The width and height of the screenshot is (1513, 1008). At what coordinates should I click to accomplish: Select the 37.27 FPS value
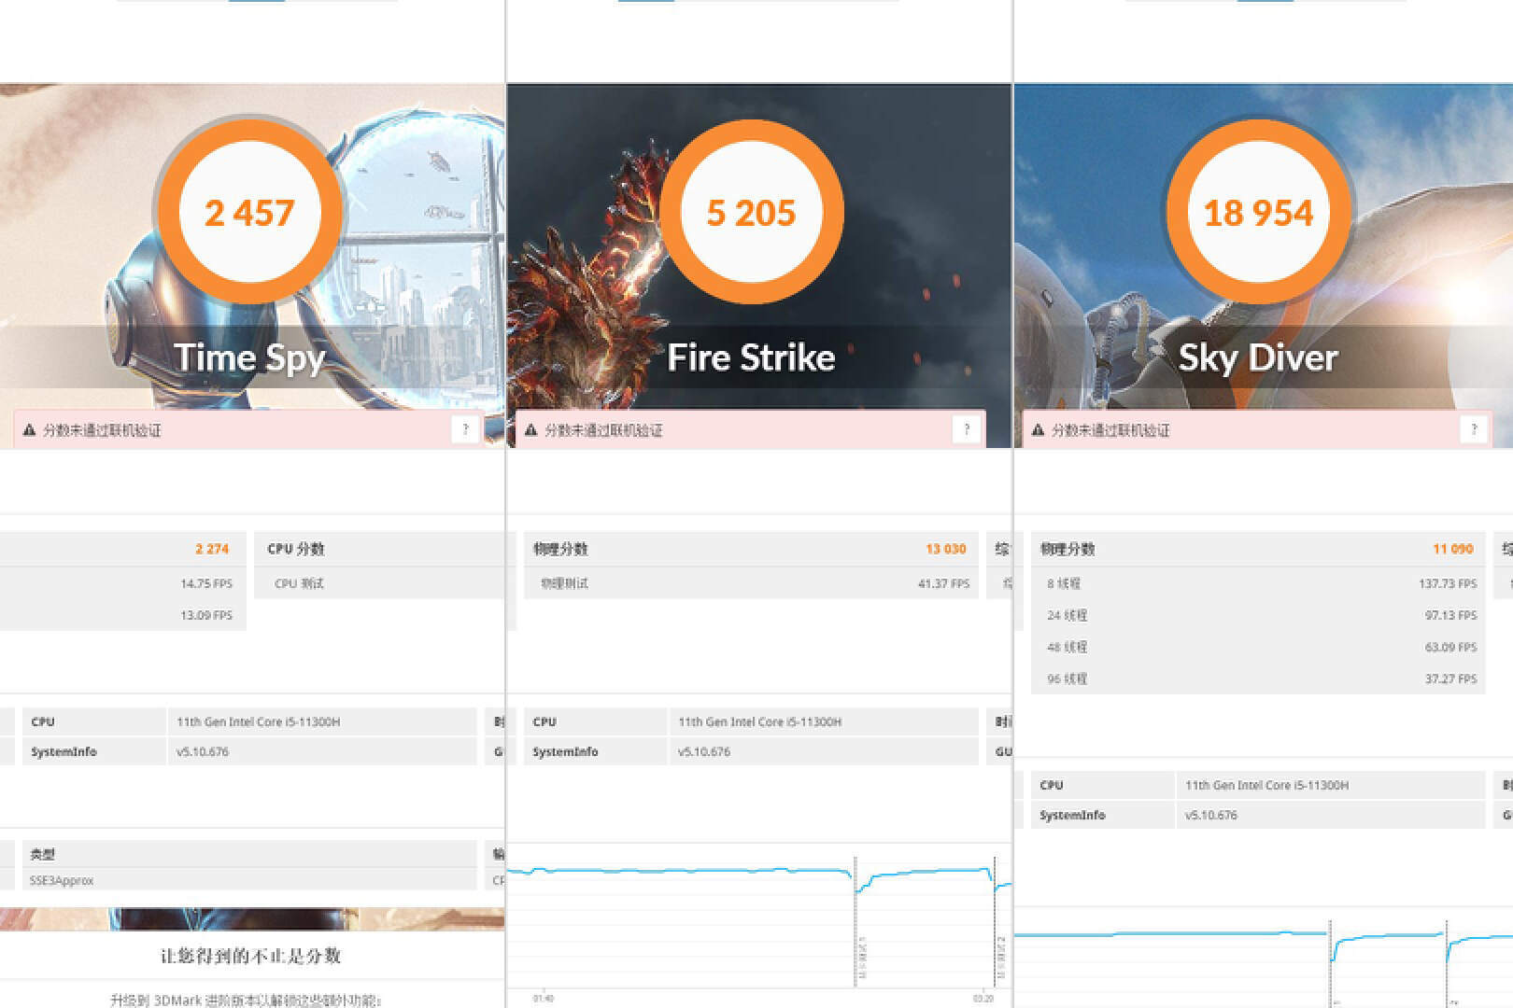coord(1450,679)
